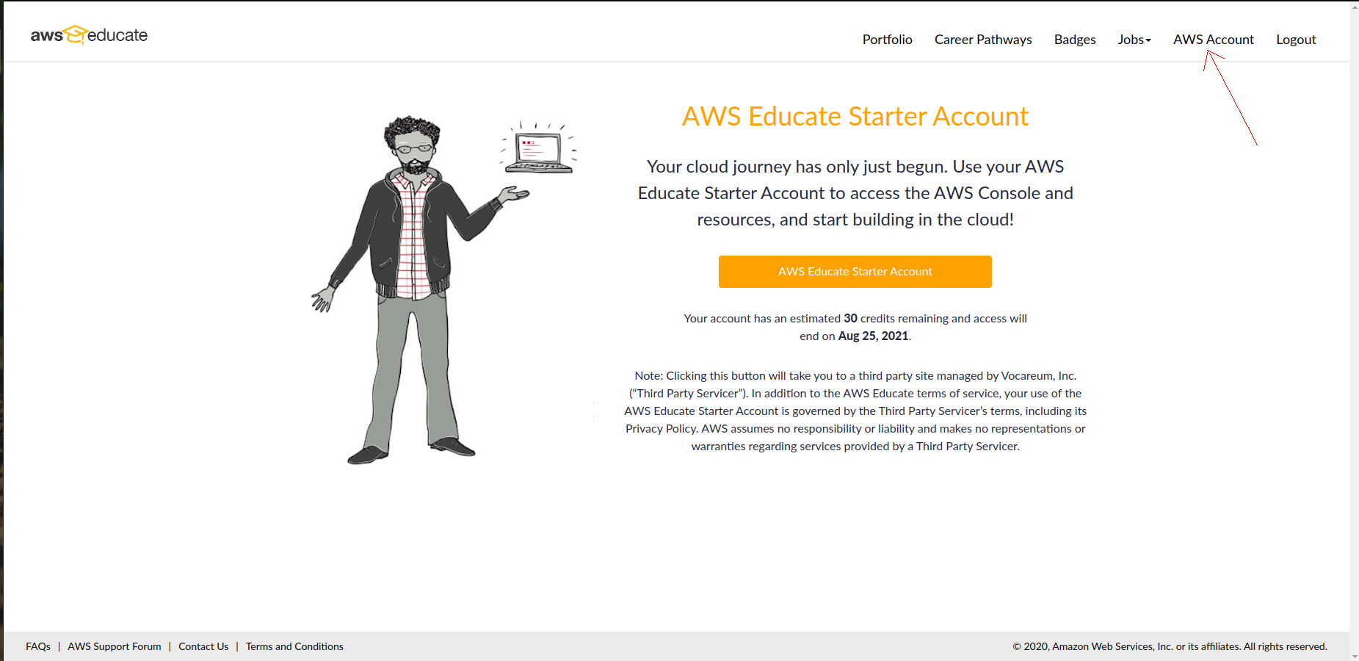Open the FAQs page
This screenshot has width=1359, height=661.
(x=37, y=646)
